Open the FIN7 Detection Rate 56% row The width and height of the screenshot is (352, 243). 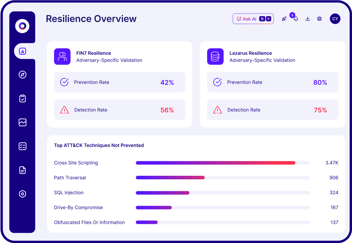click(x=120, y=110)
